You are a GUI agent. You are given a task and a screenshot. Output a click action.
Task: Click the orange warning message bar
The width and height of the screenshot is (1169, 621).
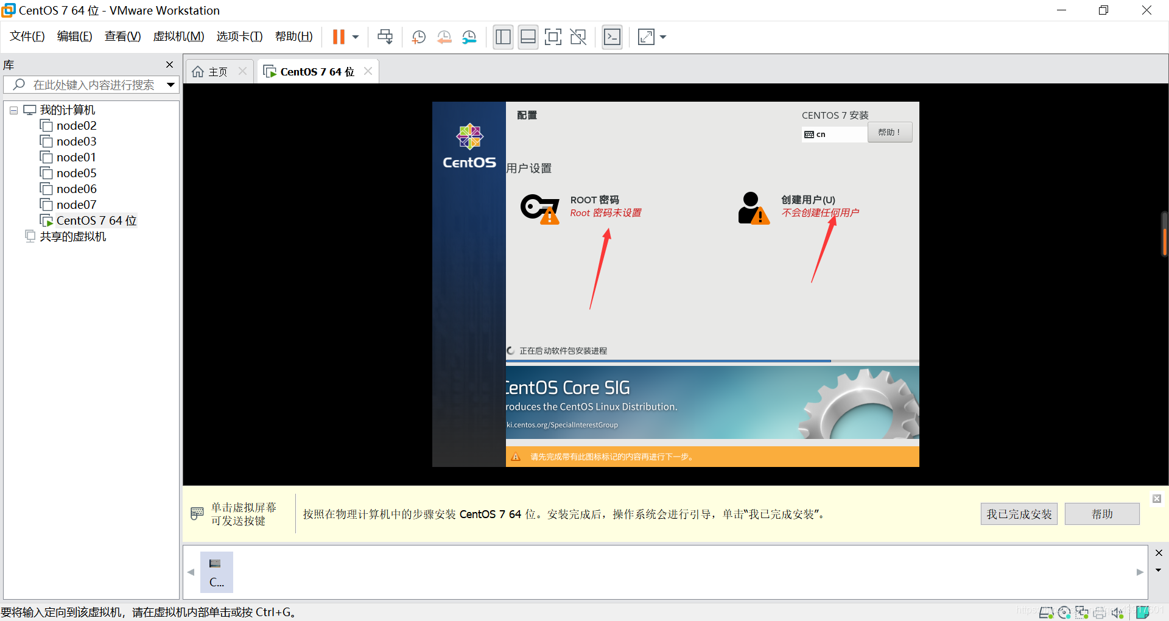(712, 457)
